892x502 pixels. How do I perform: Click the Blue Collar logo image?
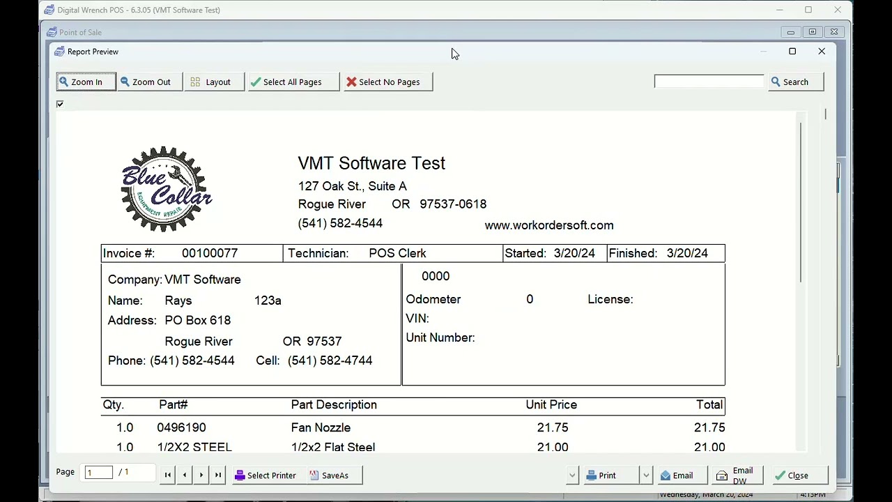coord(166,189)
